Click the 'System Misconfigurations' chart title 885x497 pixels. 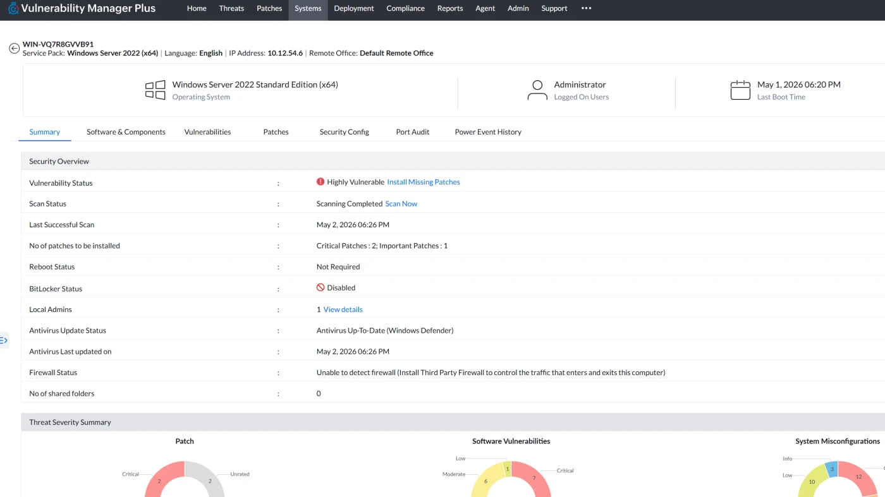pyautogui.click(x=838, y=441)
